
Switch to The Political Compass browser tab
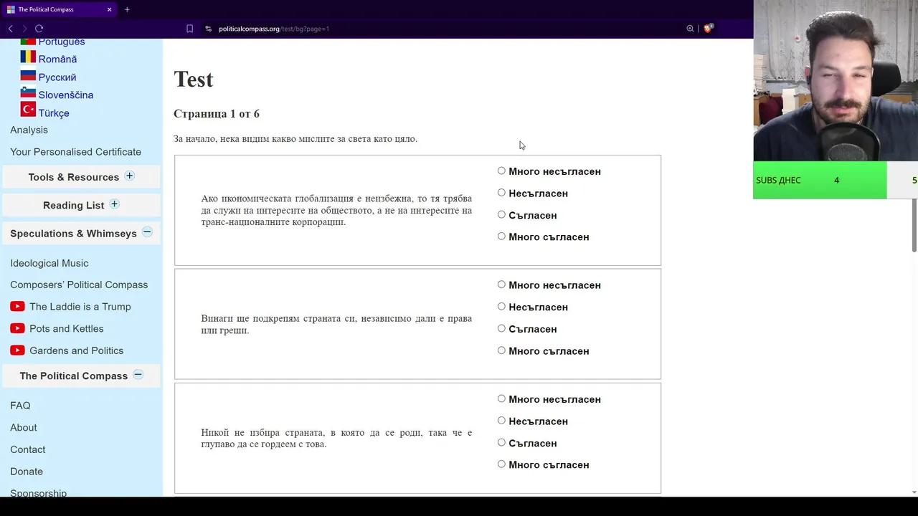tap(59, 9)
